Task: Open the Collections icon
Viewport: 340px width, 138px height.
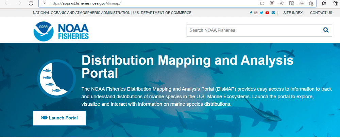Action: point(336,3)
